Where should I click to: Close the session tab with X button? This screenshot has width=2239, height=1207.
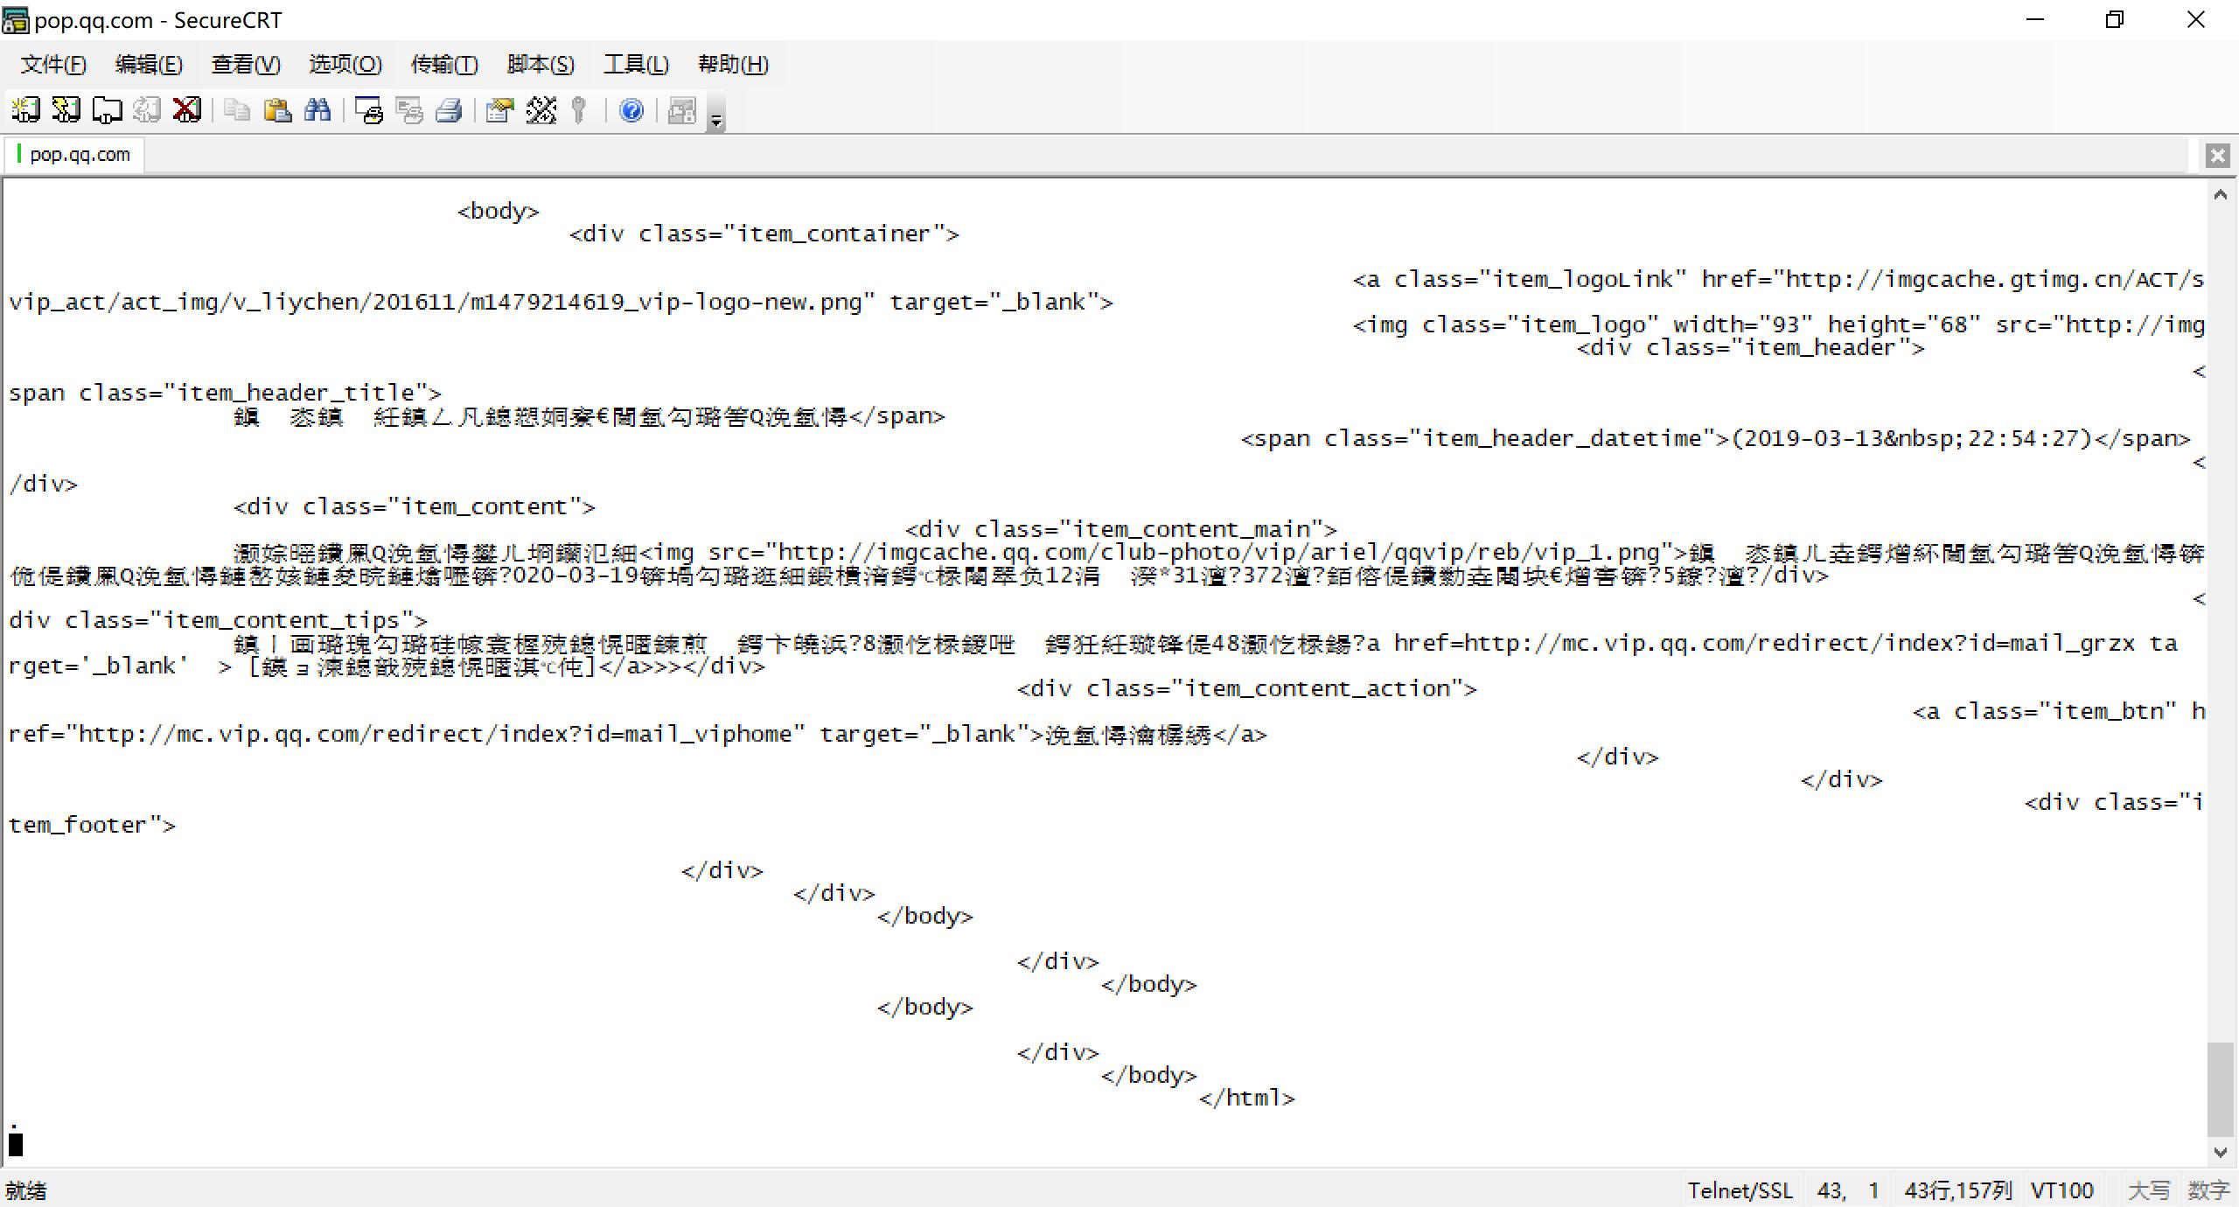click(x=2217, y=156)
